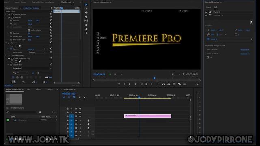Switch to the Effect Controls tab

click(x=66, y=2)
